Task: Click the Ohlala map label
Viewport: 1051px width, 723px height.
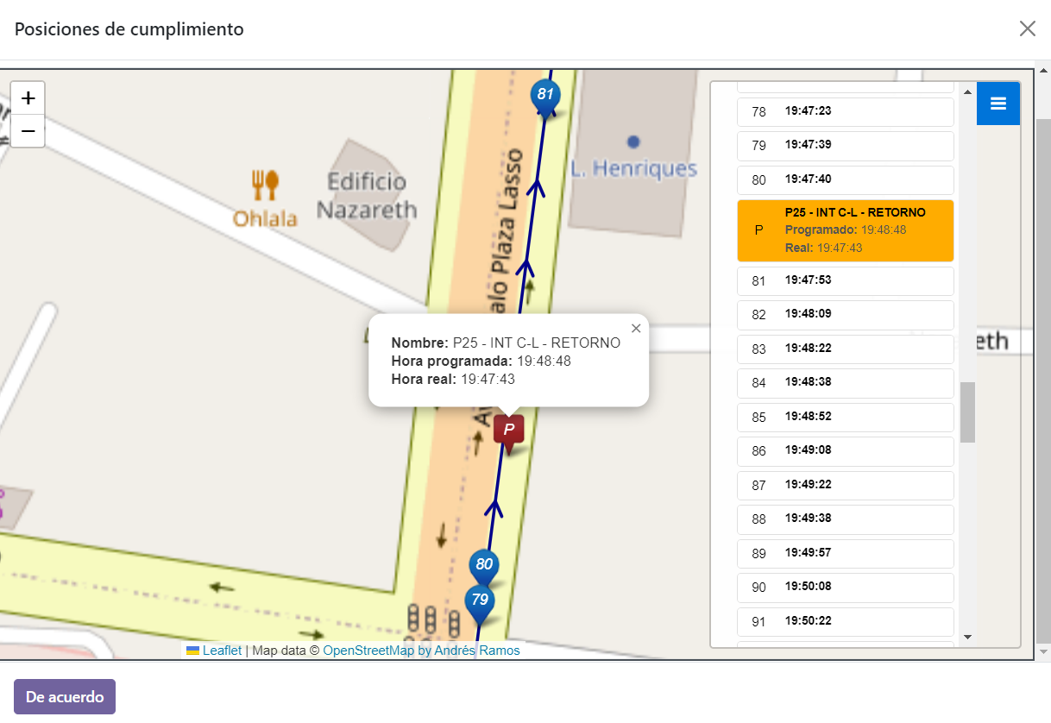Action: (265, 218)
